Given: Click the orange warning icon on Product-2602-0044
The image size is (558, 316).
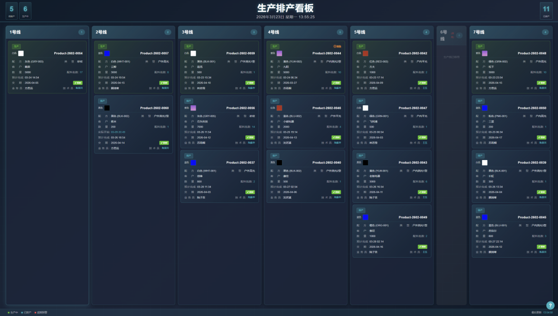Looking at the screenshot, I should point(337,46).
